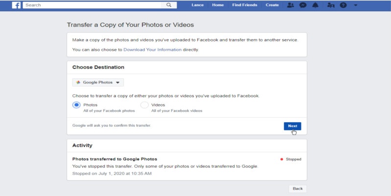Click the search magnifier icon
This screenshot has width=391, height=196.
coord(169,5)
